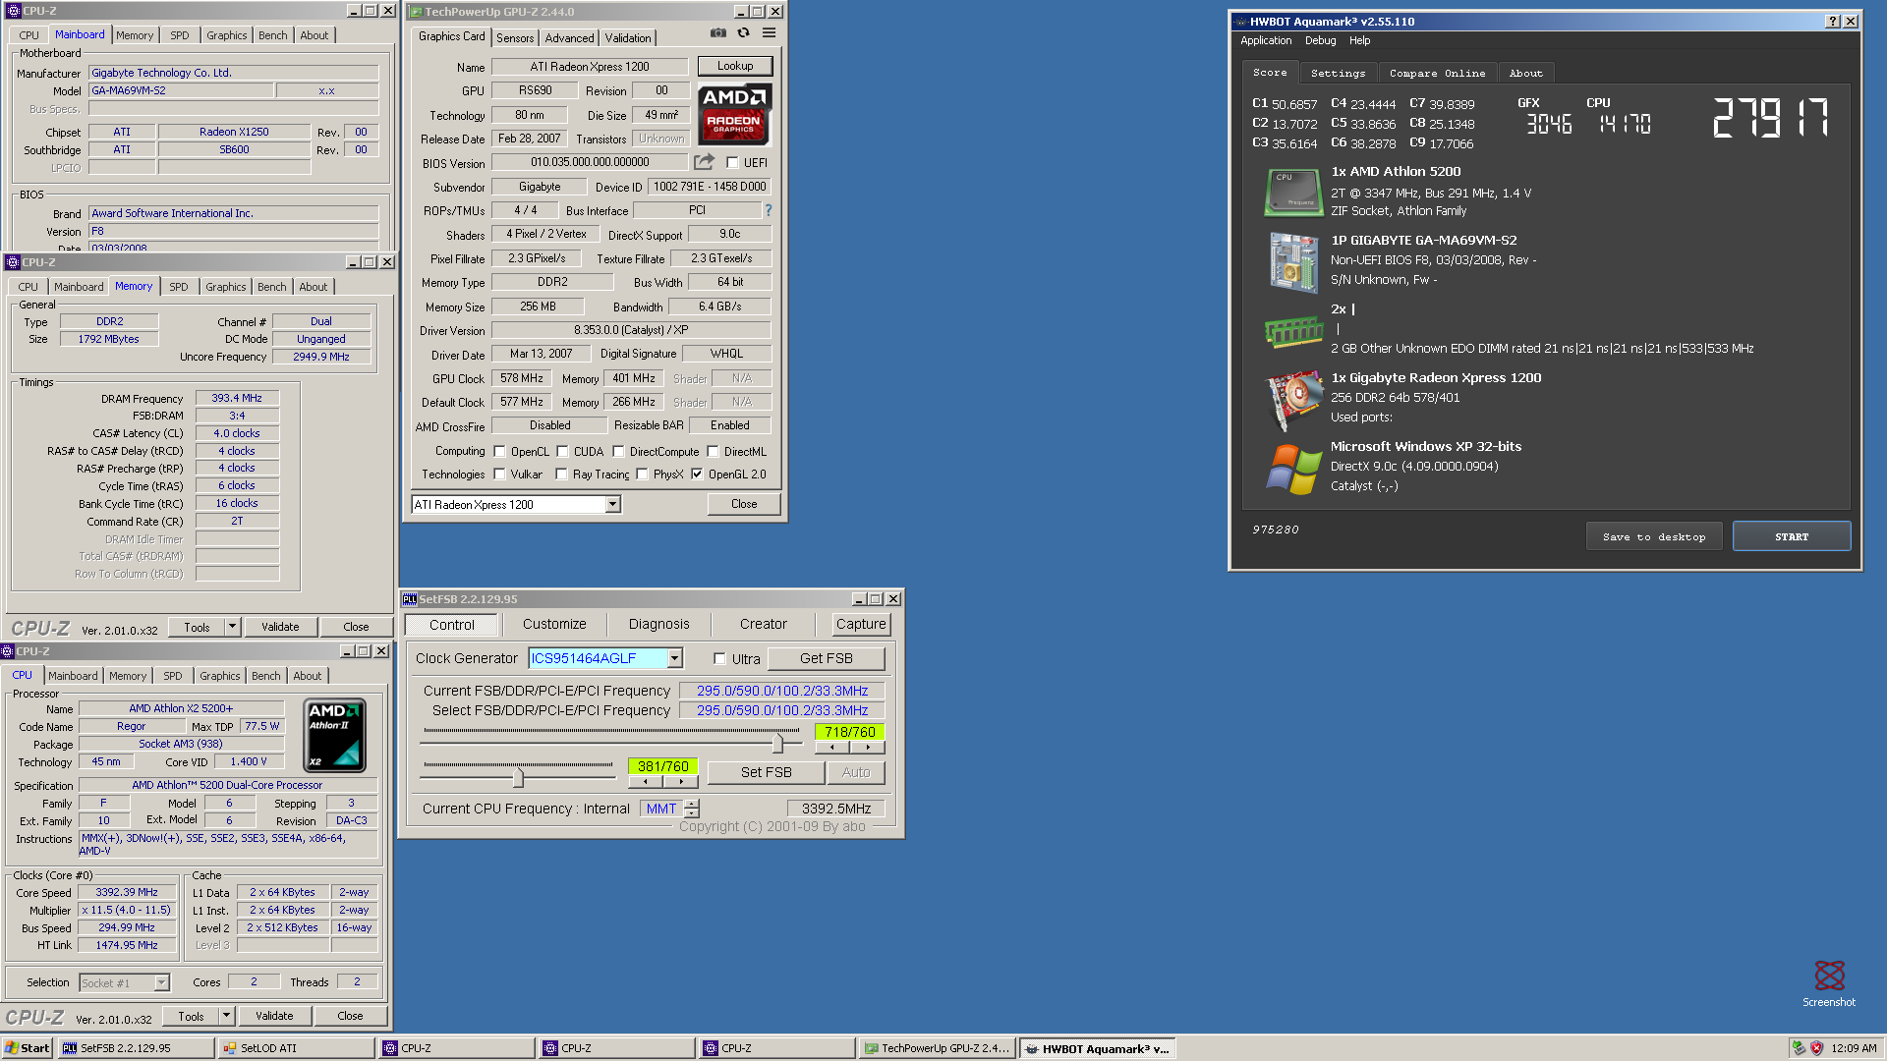This screenshot has width=1887, height=1061.
Task: Increase the first SetFSB slider with right arrow
Action: [x=867, y=748]
